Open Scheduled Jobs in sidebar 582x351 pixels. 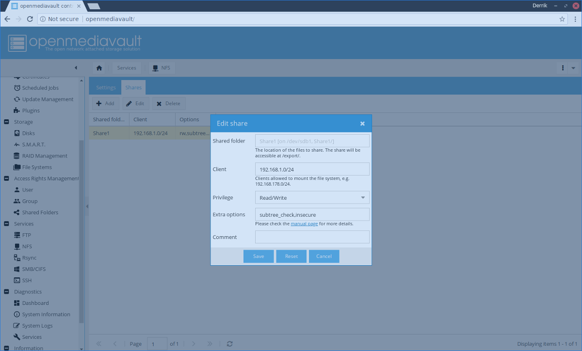[36, 88]
